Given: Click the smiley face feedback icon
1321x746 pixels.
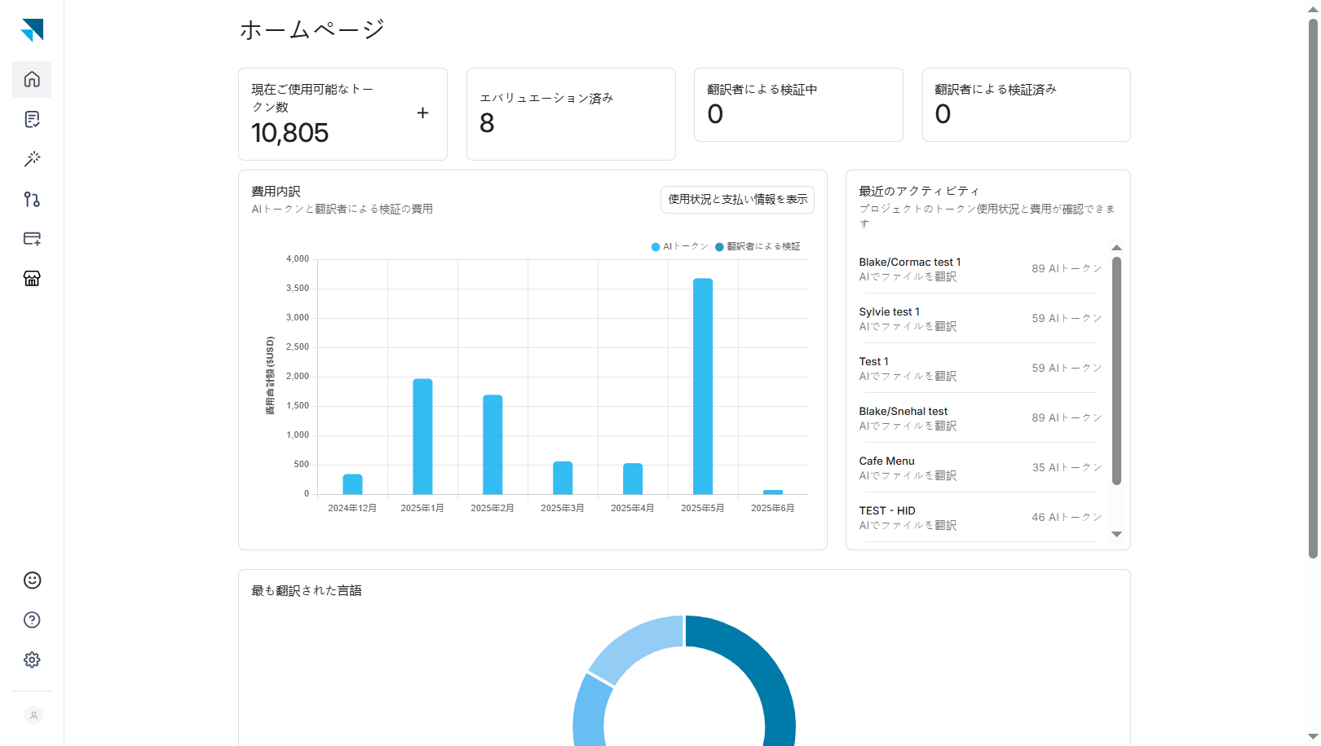Looking at the screenshot, I should (x=32, y=580).
